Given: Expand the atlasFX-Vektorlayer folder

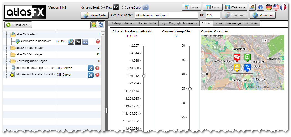Looking at the screenshot, I should [7, 55].
